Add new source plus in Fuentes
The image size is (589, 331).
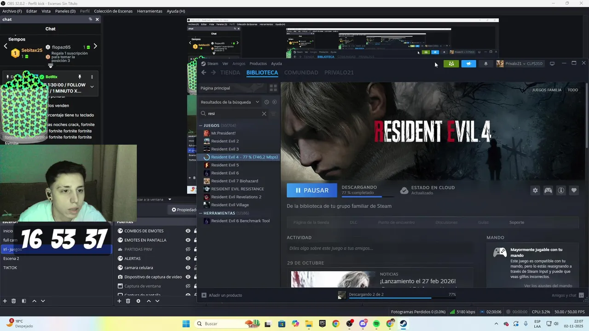pyautogui.click(x=119, y=301)
